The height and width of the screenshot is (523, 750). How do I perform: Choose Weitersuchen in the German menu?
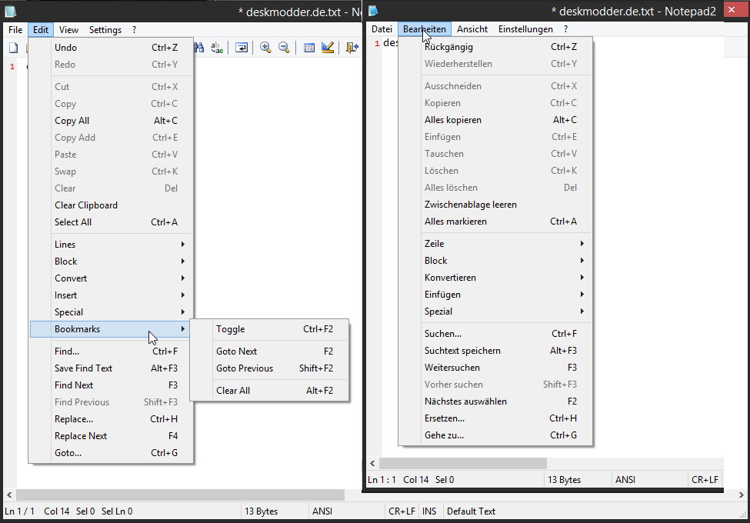point(495,368)
